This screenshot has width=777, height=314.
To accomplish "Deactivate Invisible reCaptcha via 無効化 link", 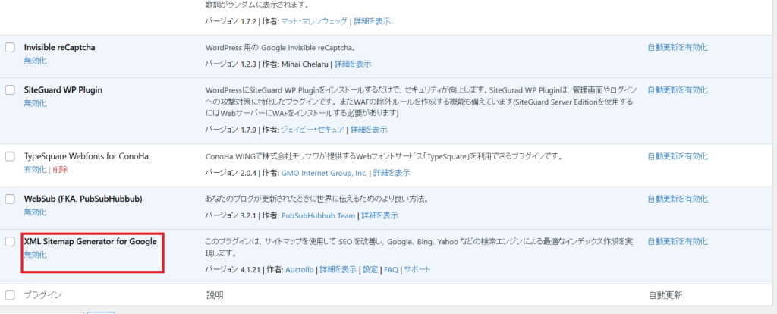I will [x=35, y=61].
